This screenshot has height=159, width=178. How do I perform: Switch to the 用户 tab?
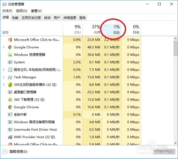click(57, 18)
